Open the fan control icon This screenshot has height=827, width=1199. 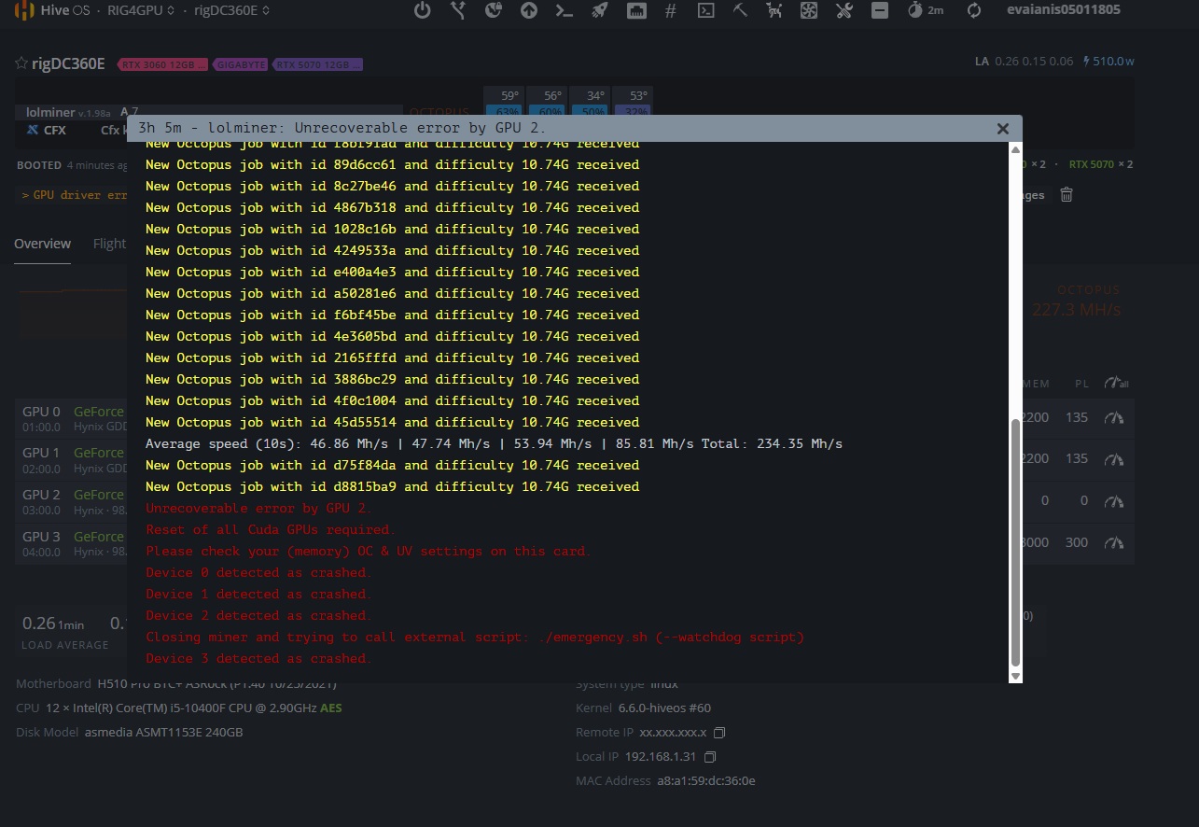pos(809,10)
